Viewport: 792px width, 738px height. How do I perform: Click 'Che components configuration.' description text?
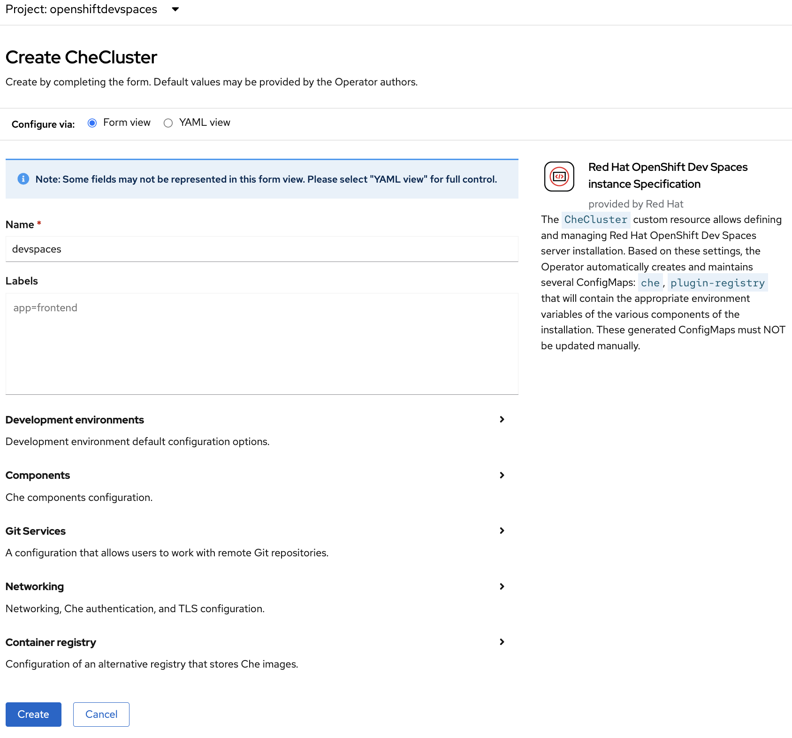(x=79, y=498)
